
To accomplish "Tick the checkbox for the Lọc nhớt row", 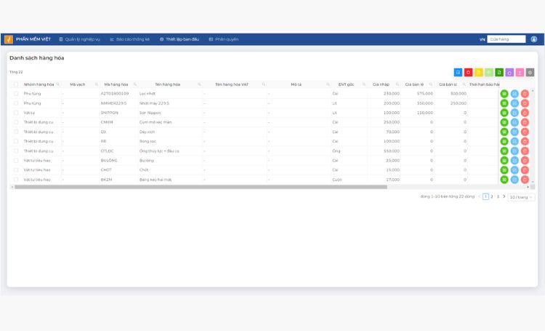I will coord(16,94).
